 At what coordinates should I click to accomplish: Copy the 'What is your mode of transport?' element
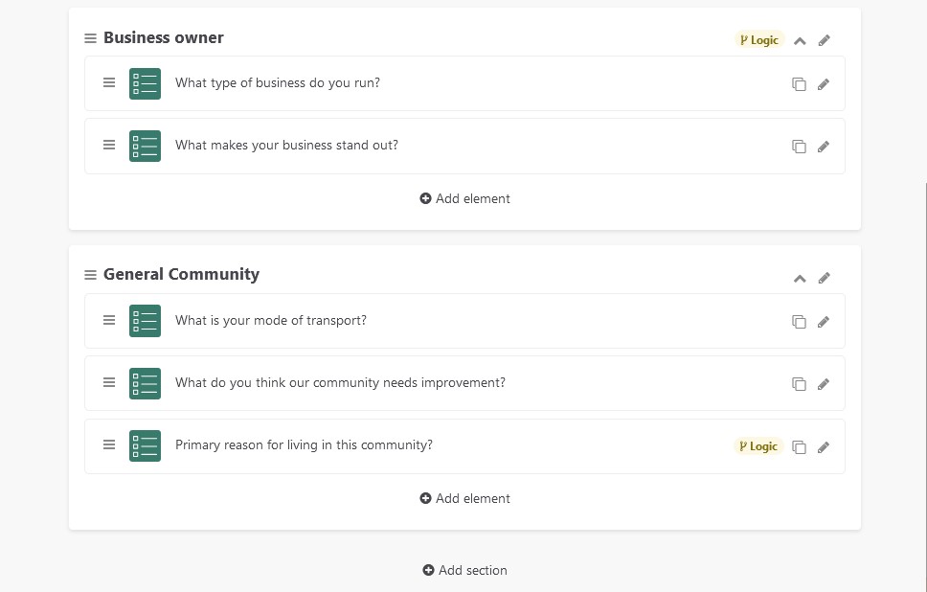tap(799, 322)
